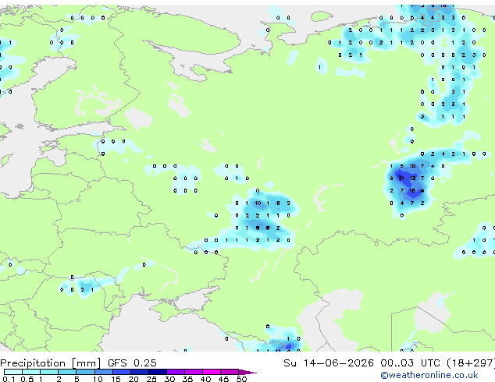The height and width of the screenshot is (382, 495).
Task: Click legend tick label "25"
Action: [151, 379]
